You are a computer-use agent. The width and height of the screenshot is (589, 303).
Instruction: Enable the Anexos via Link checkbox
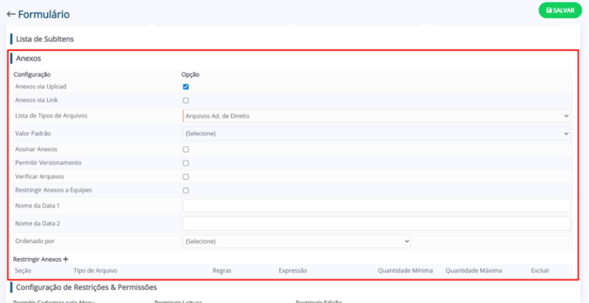point(186,101)
